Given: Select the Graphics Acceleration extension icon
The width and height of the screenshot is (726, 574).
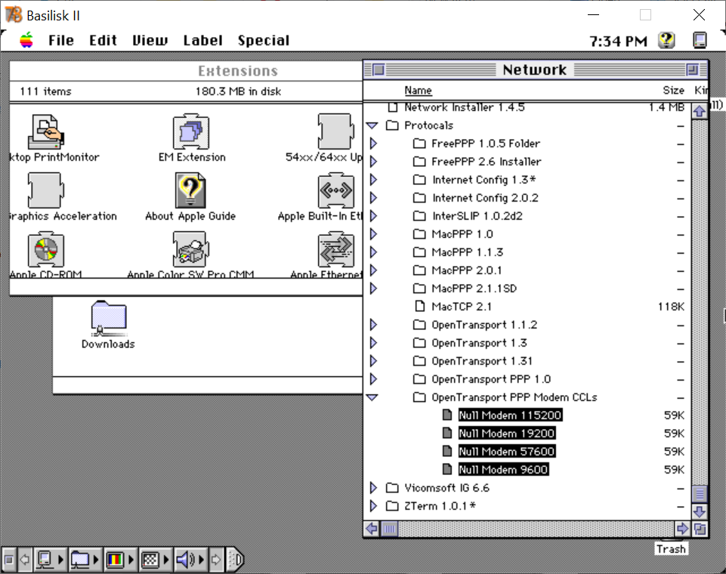Looking at the screenshot, I should pyautogui.click(x=46, y=190).
